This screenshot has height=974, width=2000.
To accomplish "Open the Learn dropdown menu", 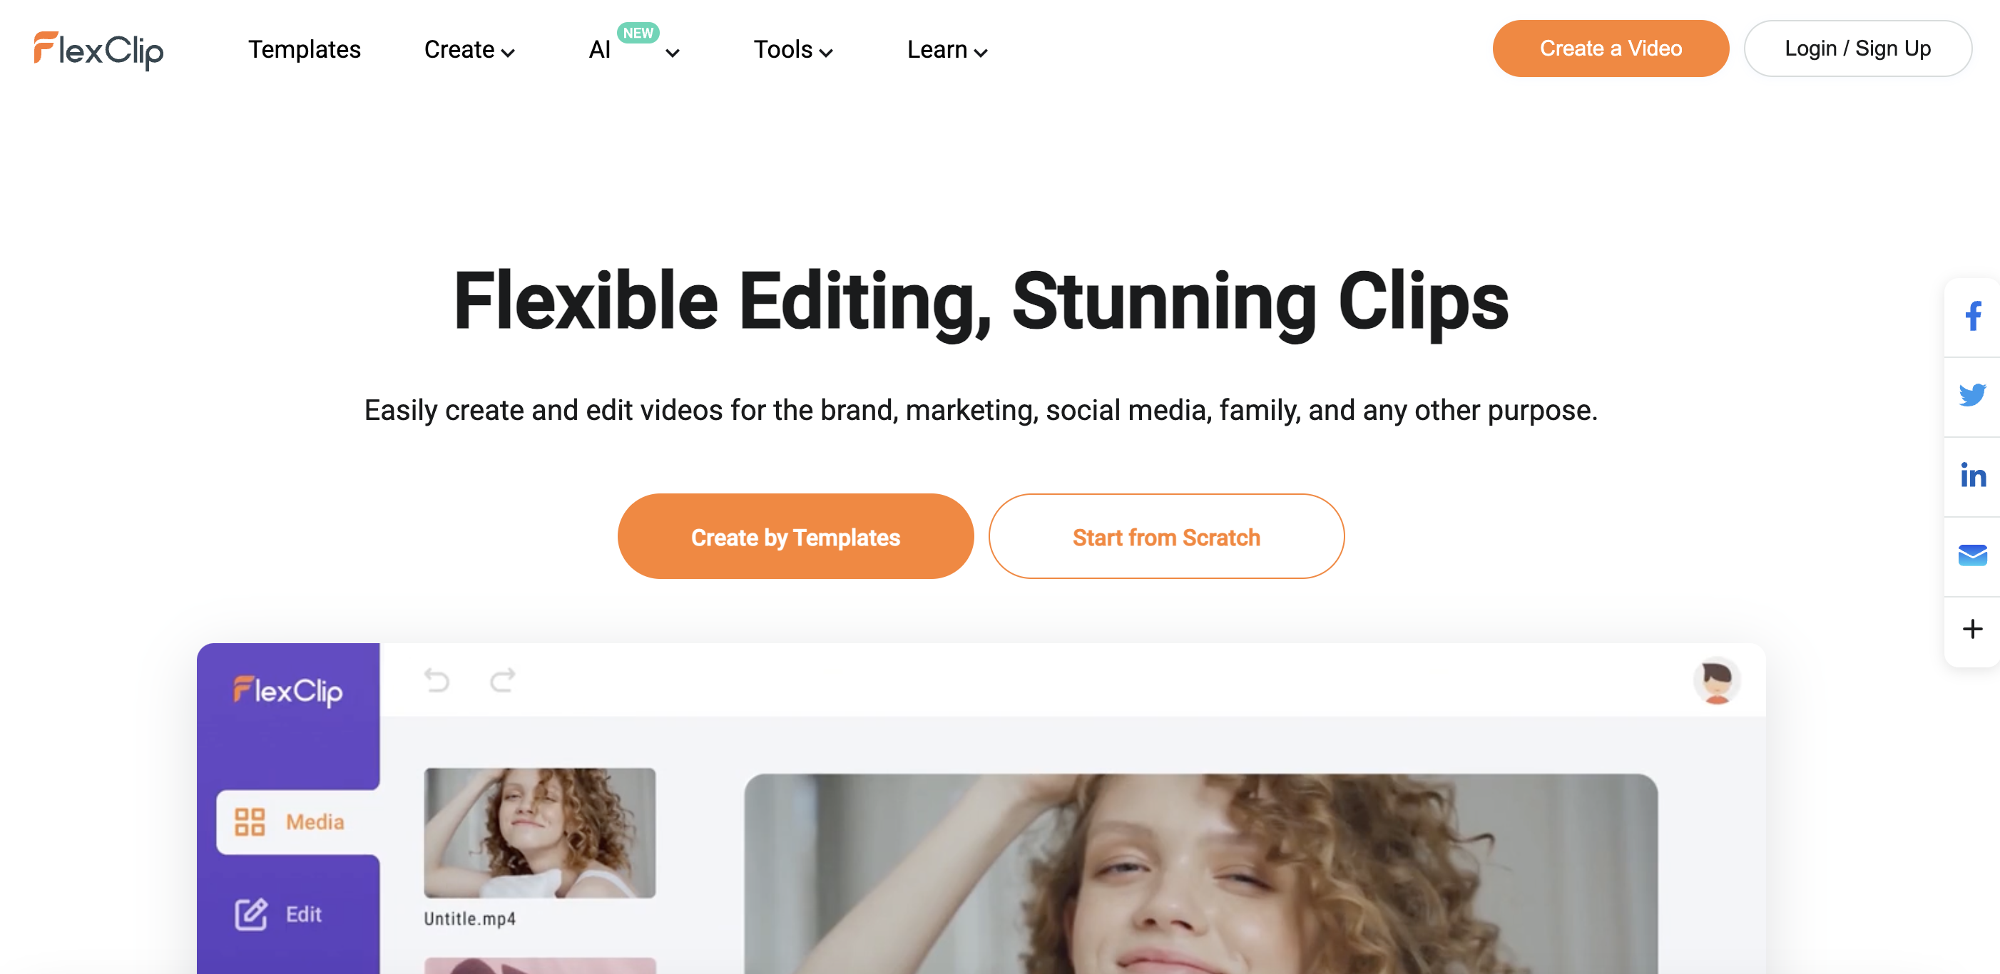I will (x=947, y=50).
